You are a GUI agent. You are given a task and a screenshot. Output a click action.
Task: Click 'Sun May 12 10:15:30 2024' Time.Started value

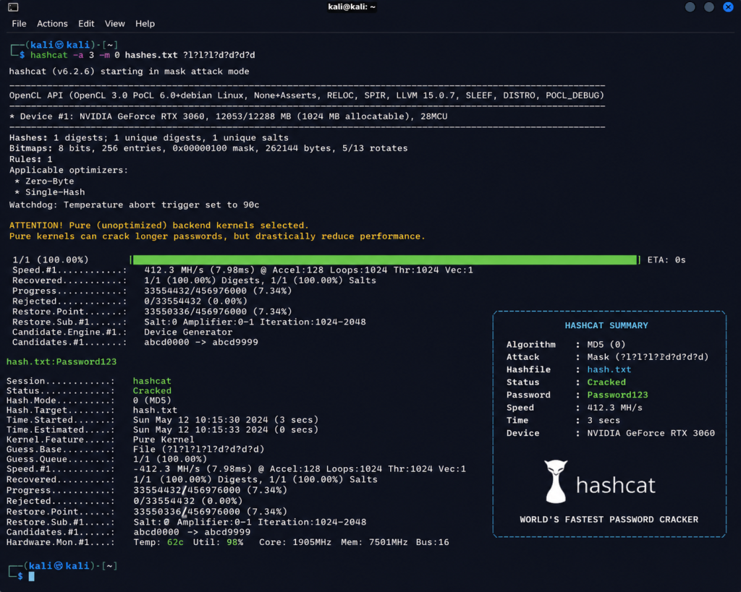[x=200, y=420]
